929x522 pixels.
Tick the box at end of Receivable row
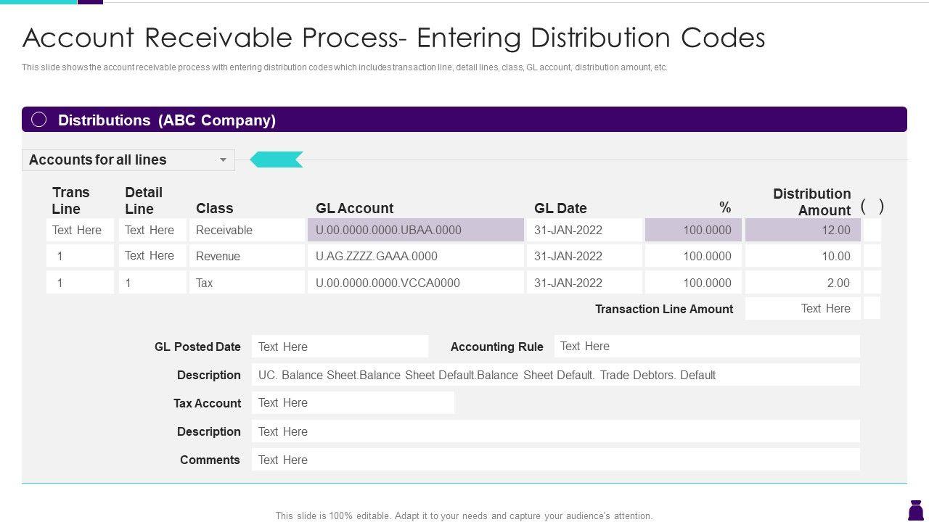click(872, 231)
